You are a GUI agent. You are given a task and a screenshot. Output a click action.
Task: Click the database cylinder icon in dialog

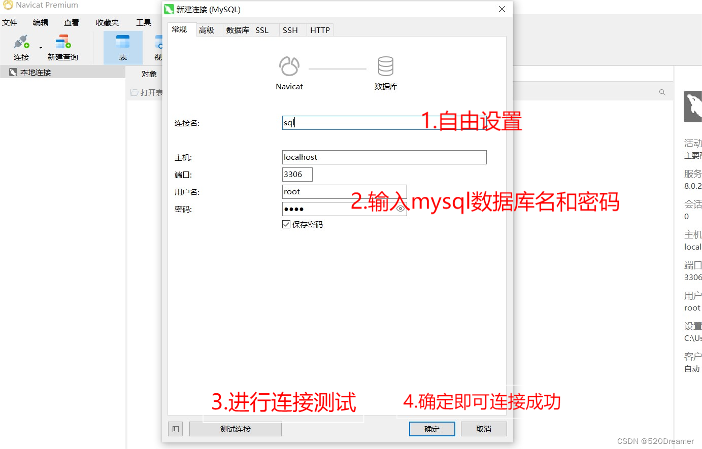tap(386, 66)
